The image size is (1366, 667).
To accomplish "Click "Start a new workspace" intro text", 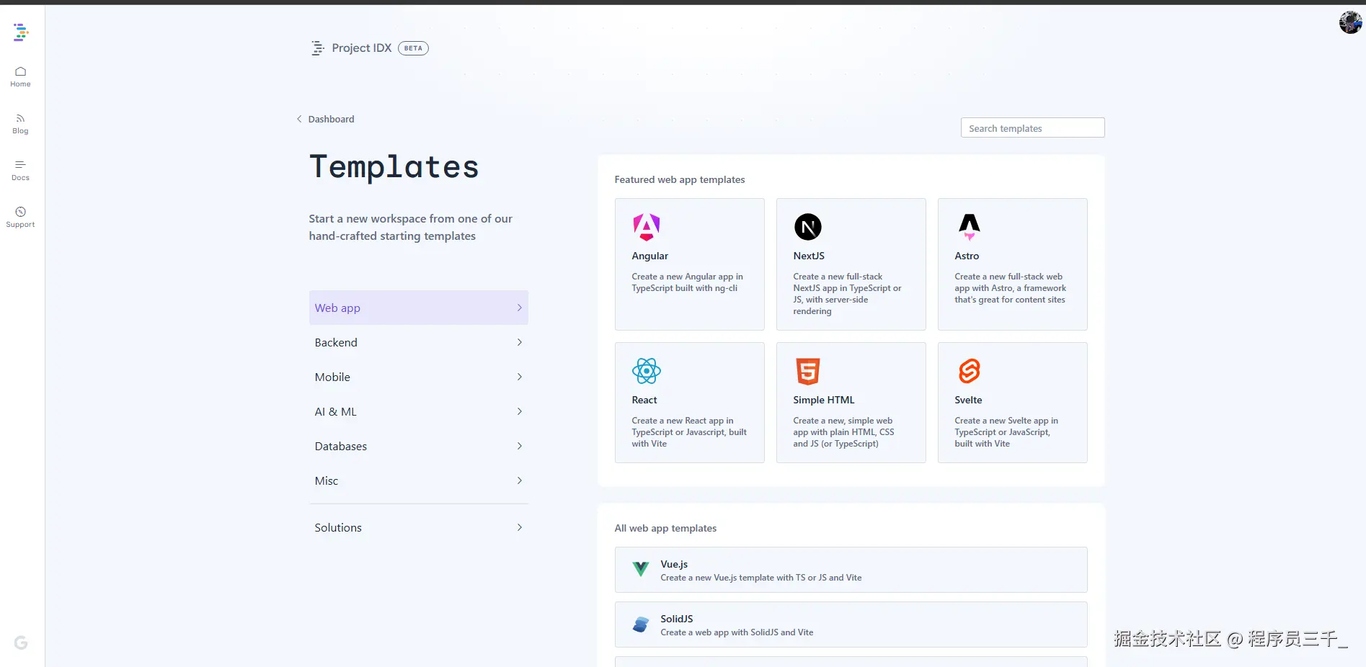I will pyautogui.click(x=411, y=227).
